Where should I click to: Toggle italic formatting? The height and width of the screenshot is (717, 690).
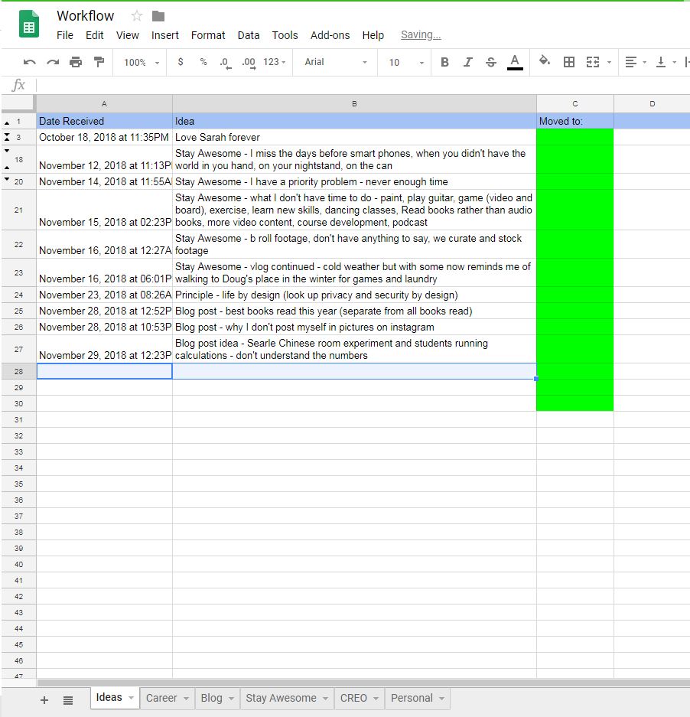point(467,62)
